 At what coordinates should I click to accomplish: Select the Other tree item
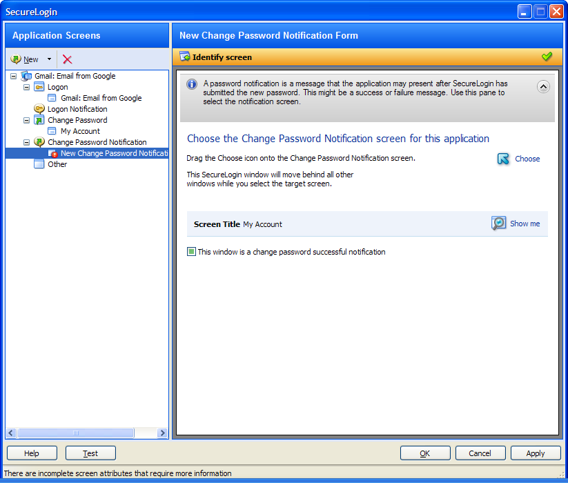57,164
